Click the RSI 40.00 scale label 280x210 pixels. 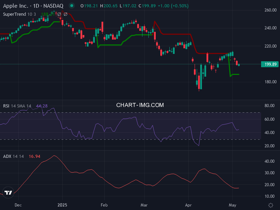(269, 133)
